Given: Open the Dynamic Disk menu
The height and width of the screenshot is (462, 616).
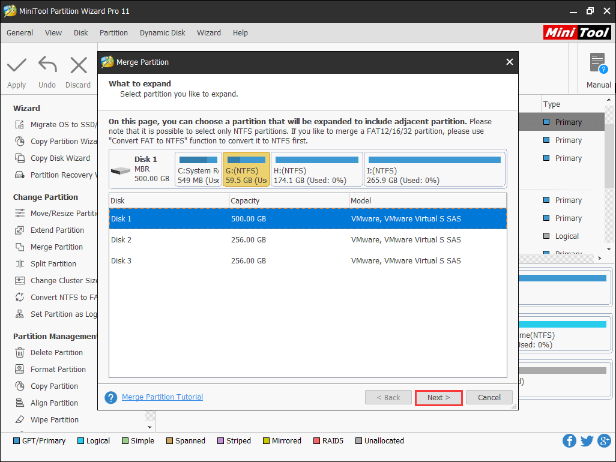Looking at the screenshot, I should [x=162, y=33].
